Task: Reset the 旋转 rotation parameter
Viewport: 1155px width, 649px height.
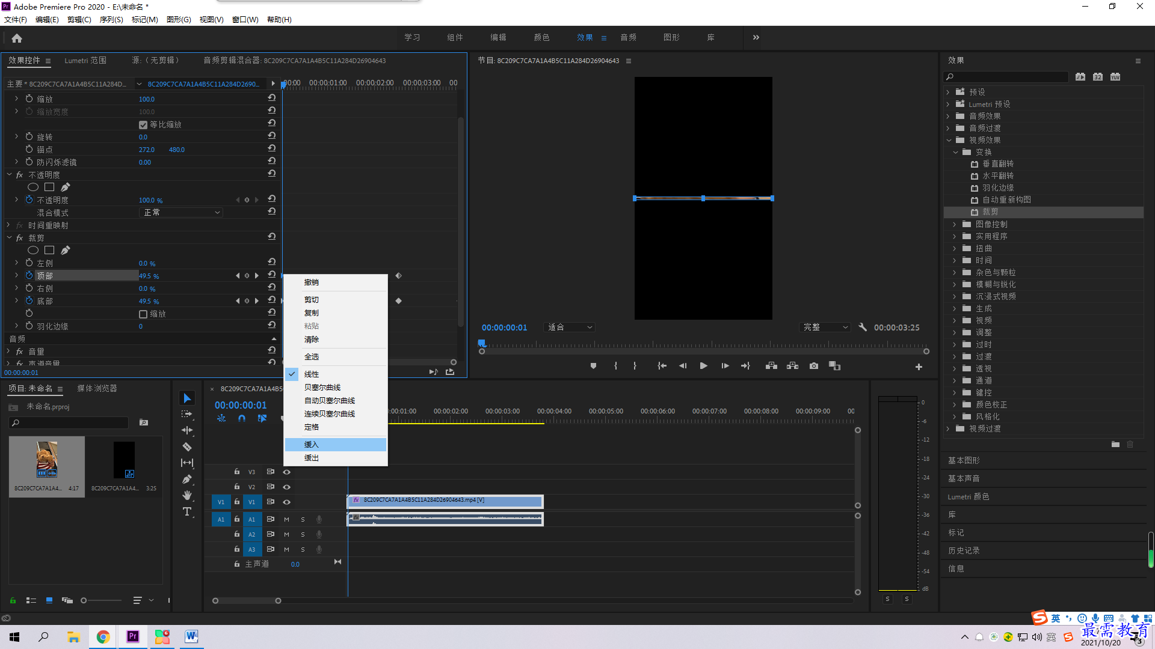Action: [272, 136]
